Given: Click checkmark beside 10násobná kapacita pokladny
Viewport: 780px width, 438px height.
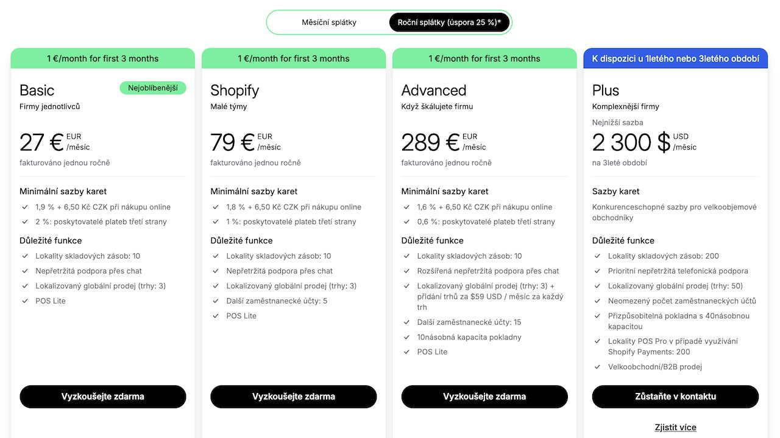Looking at the screenshot, I should pyautogui.click(x=407, y=337).
